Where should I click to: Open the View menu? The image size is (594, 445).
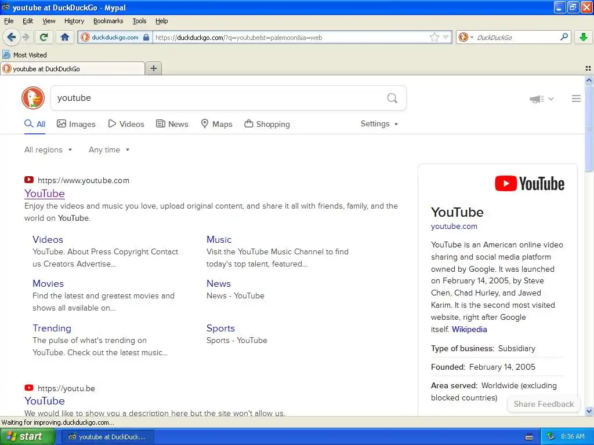click(49, 21)
